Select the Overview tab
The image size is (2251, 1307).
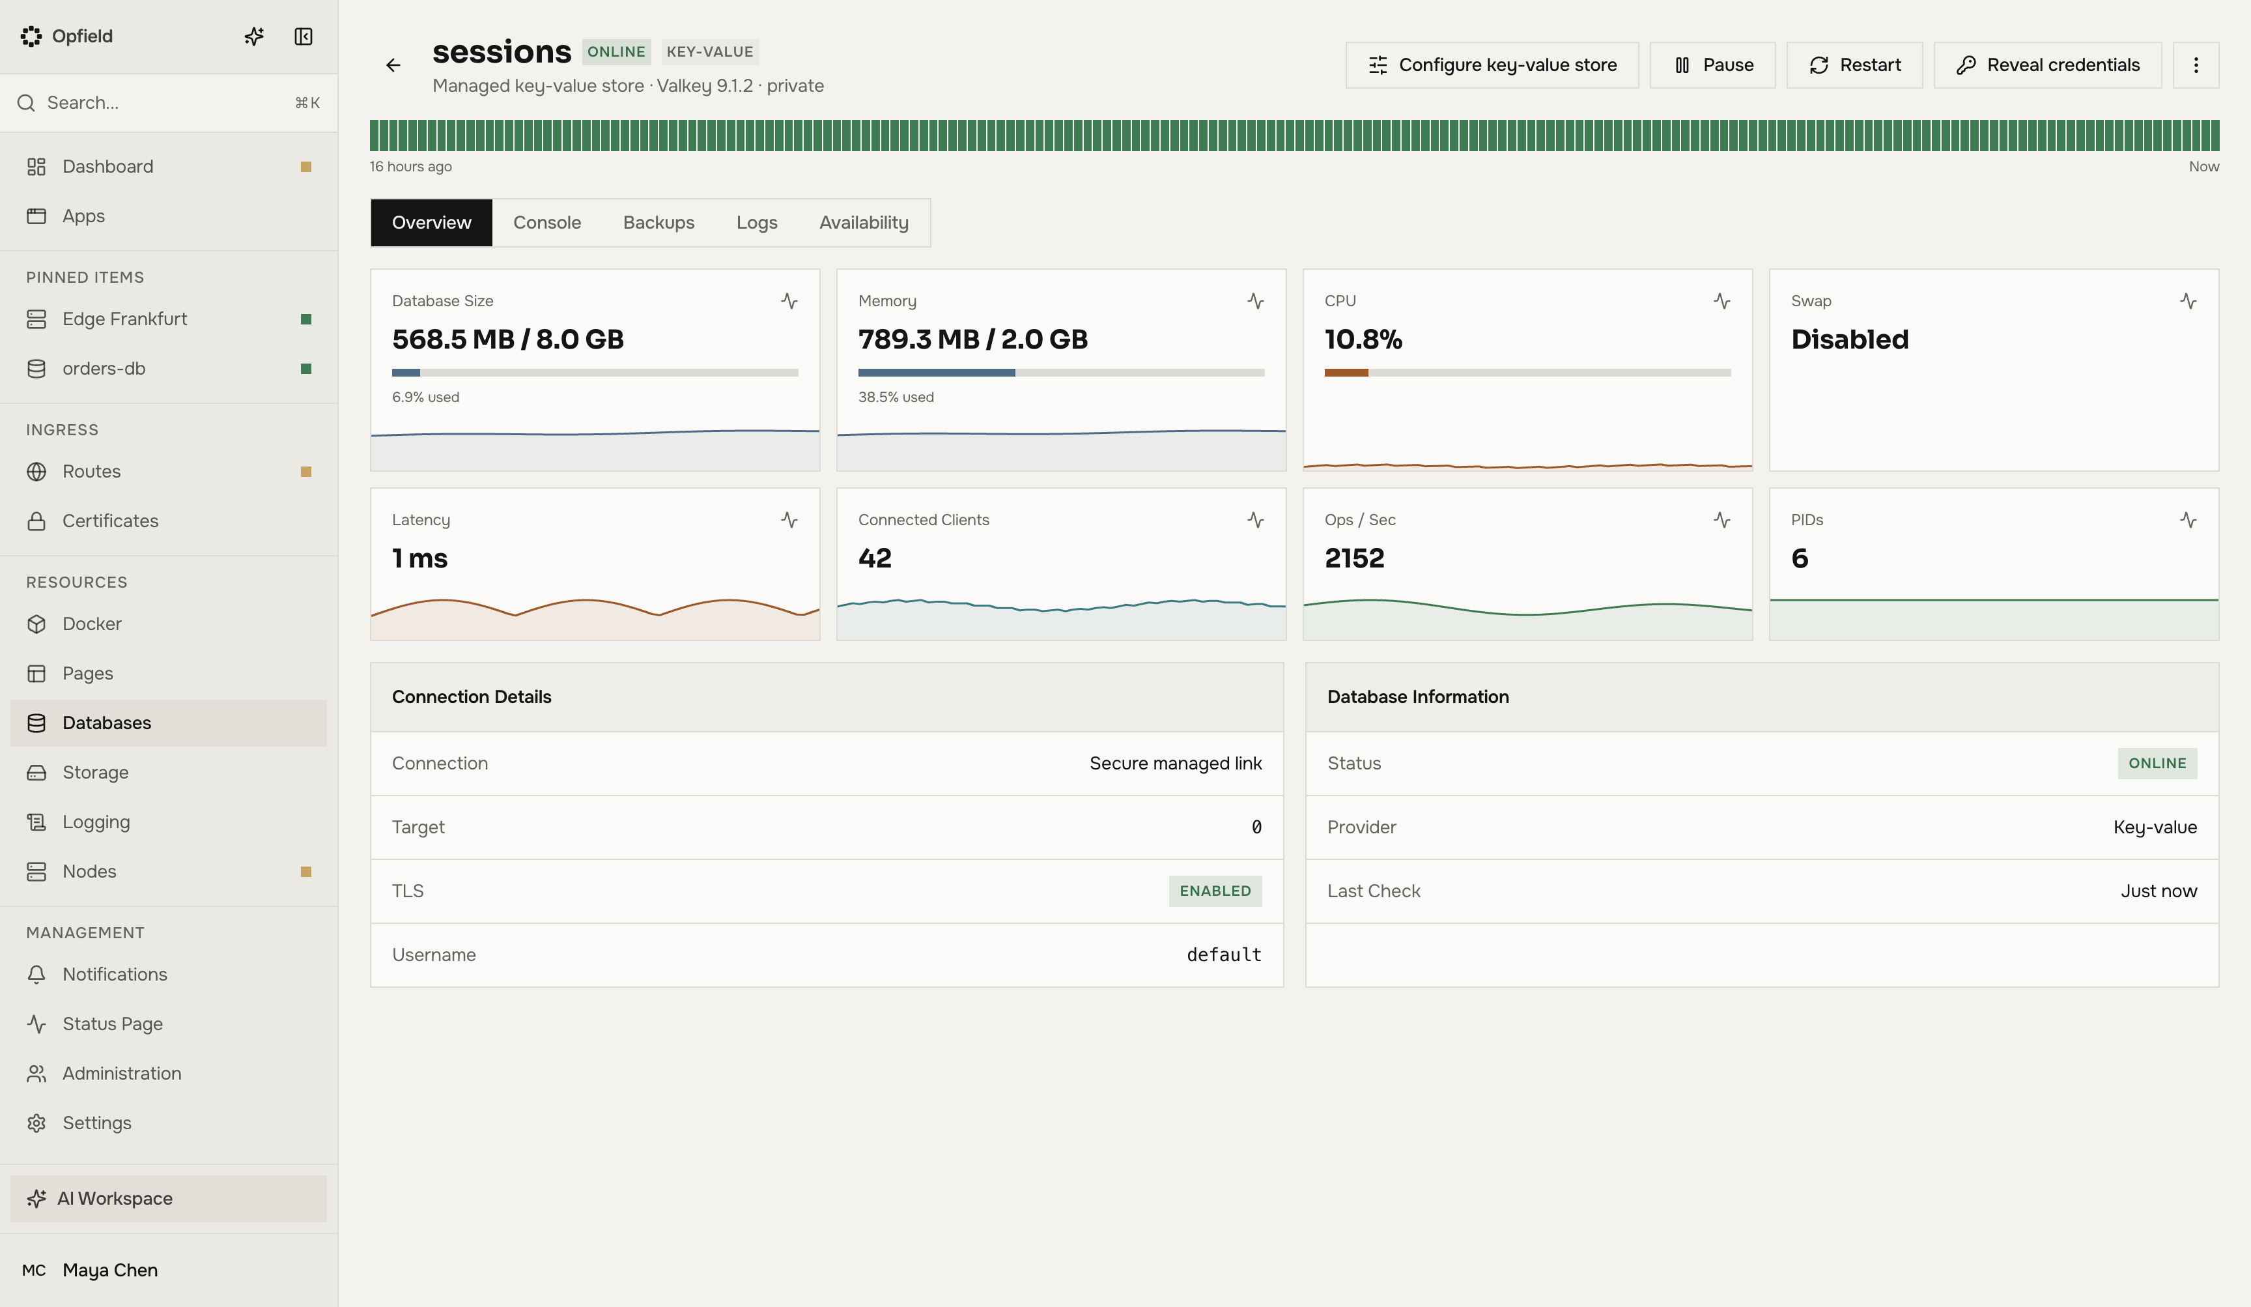(431, 222)
